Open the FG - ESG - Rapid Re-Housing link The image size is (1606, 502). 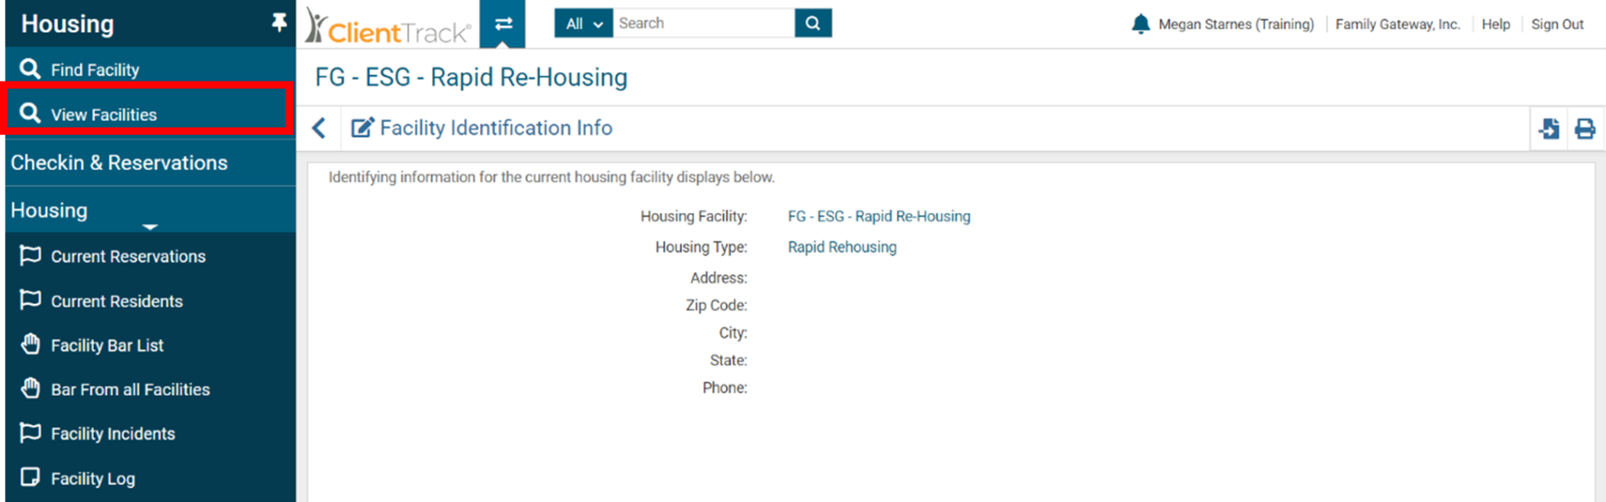[879, 216]
